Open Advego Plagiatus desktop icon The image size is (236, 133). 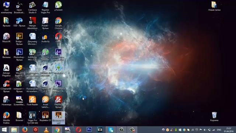pyautogui.click(x=6, y=71)
